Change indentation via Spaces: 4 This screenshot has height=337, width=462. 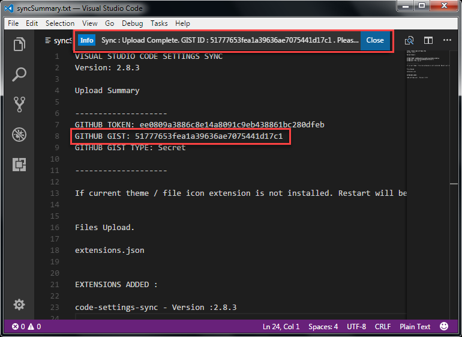pyautogui.click(x=323, y=327)
